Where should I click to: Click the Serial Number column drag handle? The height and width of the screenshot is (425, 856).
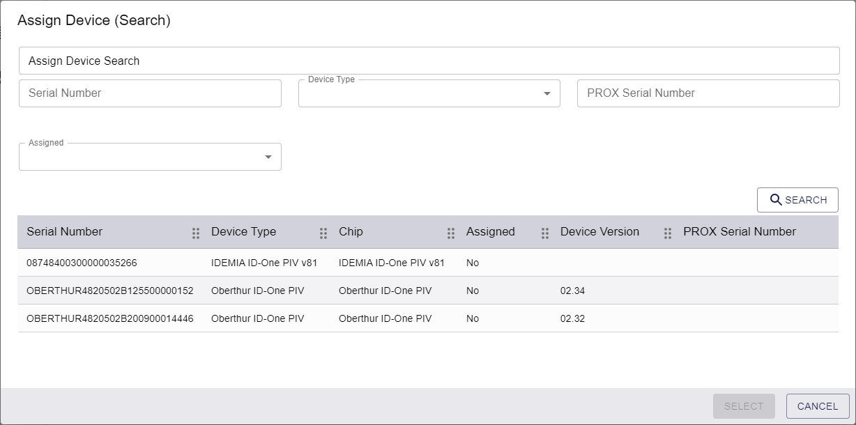[x=196, y=233]
